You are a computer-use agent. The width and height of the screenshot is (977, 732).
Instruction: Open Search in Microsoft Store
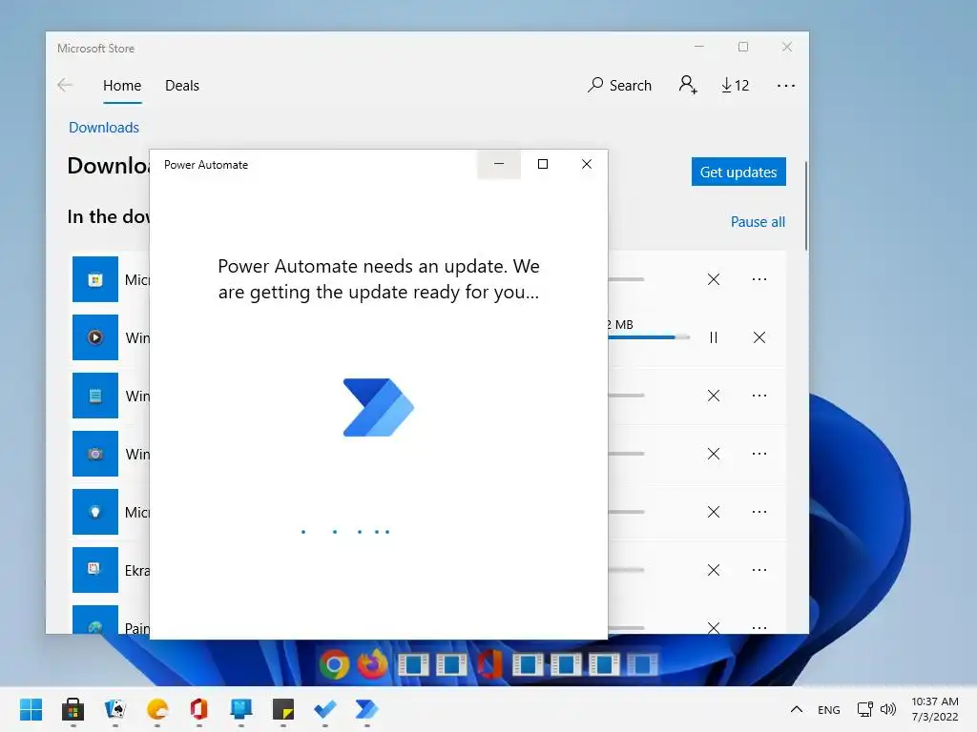(x=619, y=85)
